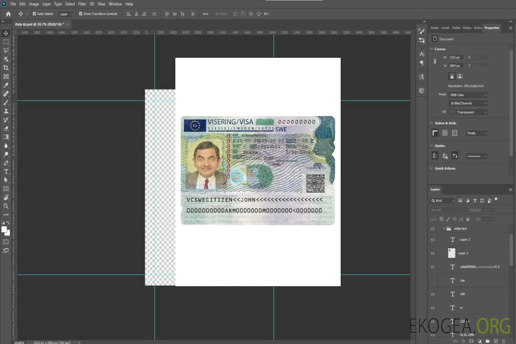Click the foreground color swatch
This screenshot has height=344, width=516.
coord(4,229)
